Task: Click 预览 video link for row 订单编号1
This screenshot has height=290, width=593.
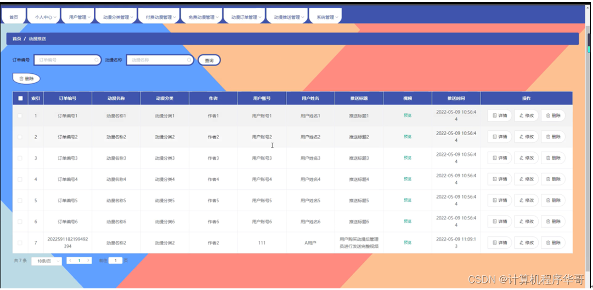Action: [x=407, y=115]
